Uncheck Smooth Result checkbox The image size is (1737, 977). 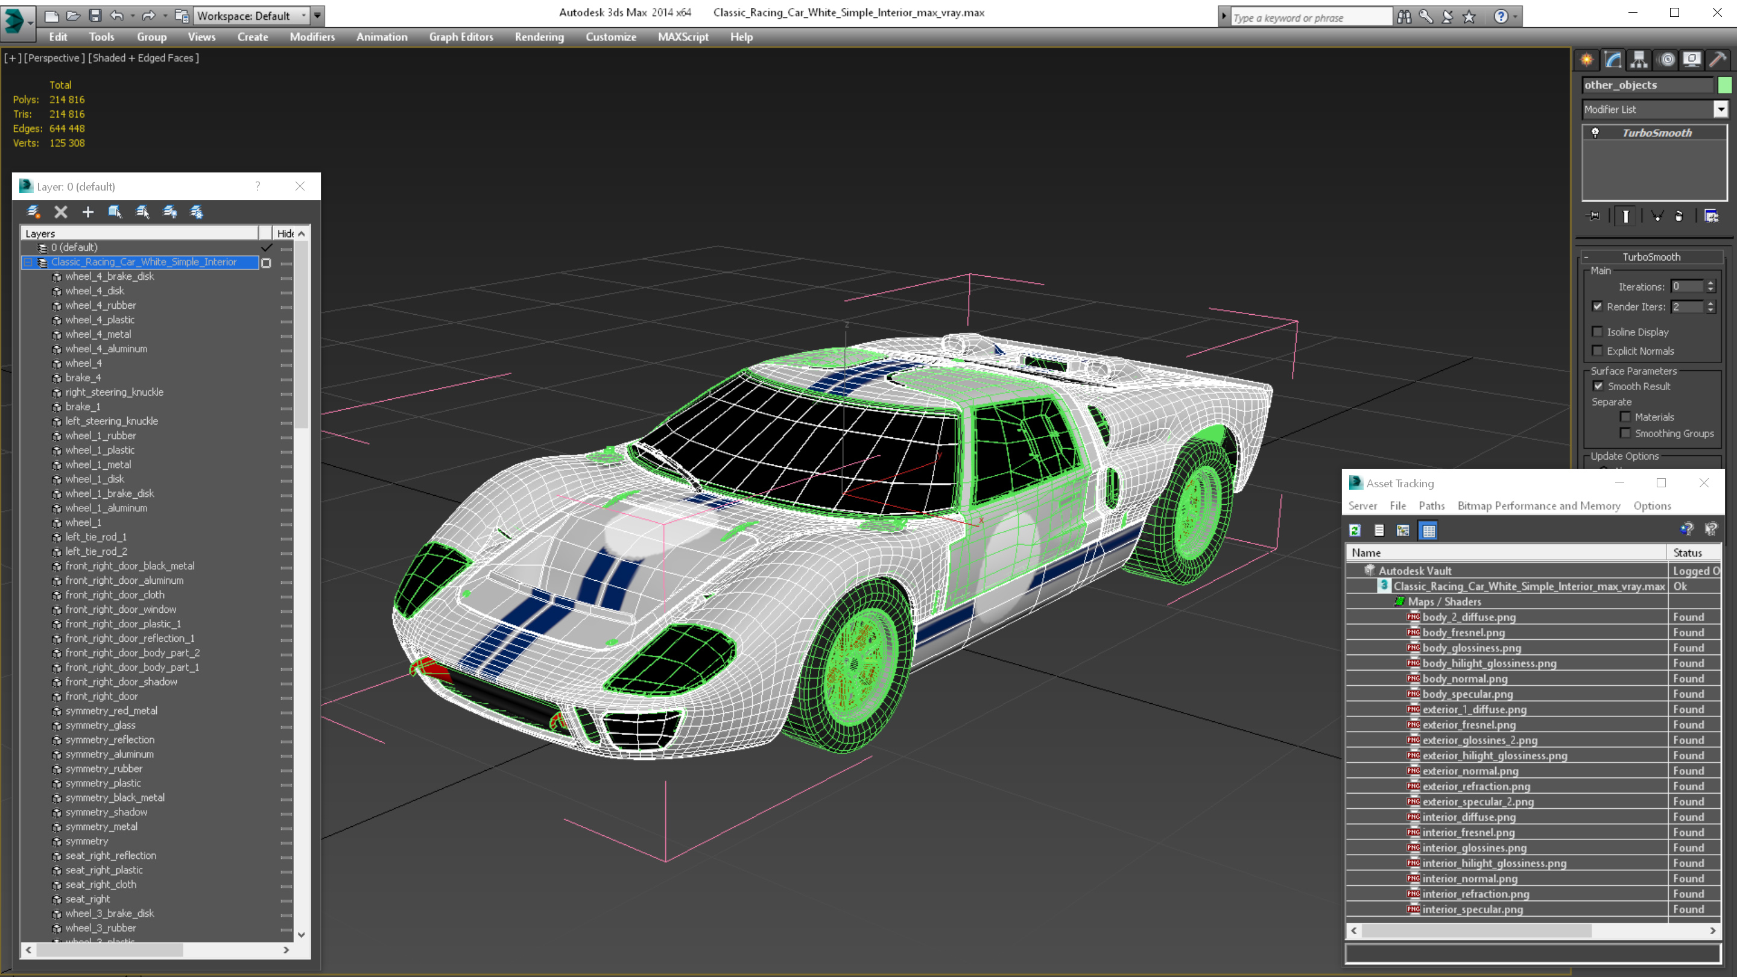[x=1598, y=387]
